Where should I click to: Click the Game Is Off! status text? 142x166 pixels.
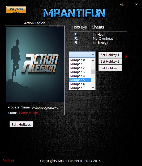tap(28, 113)
